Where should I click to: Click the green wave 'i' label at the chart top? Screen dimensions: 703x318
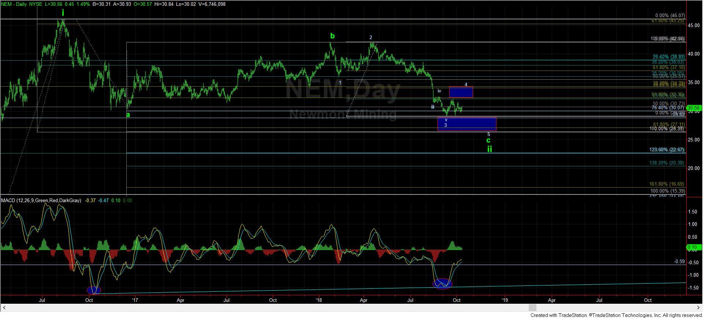click(63, 13)
